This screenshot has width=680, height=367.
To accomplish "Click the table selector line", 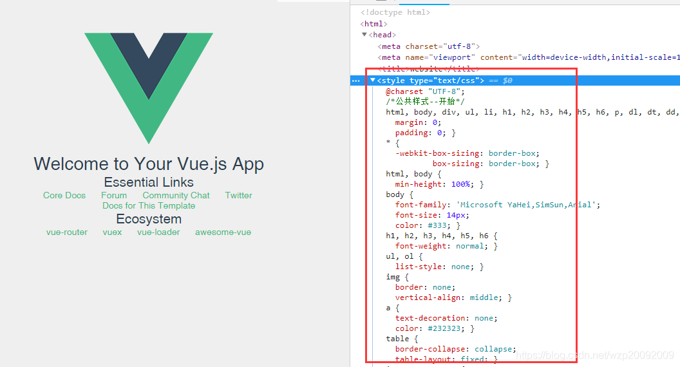I will pos(402,339).
